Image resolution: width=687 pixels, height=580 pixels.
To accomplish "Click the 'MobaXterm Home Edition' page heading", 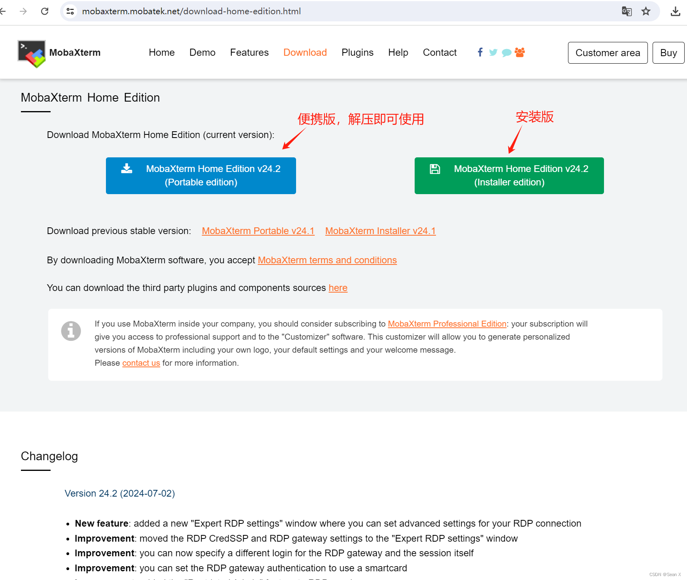I will pyautogui.click(x=91, y=98).
